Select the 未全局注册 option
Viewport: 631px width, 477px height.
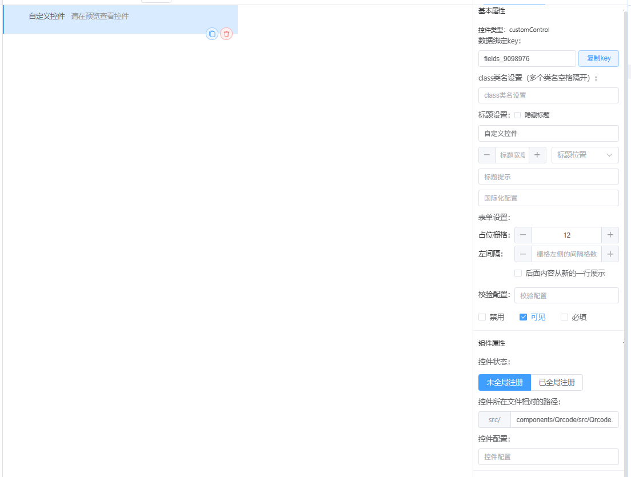tap(505, 383)
